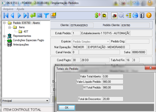Click the magnifier with at-sign icon
Image resolution: width=156 pixels, height=112 pixels.
point(121,16)
